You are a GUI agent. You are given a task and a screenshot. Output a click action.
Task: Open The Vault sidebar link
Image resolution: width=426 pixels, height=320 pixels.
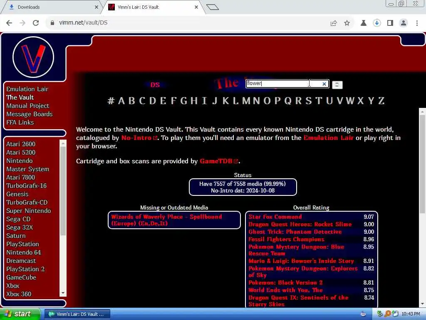tap(20, 97)
